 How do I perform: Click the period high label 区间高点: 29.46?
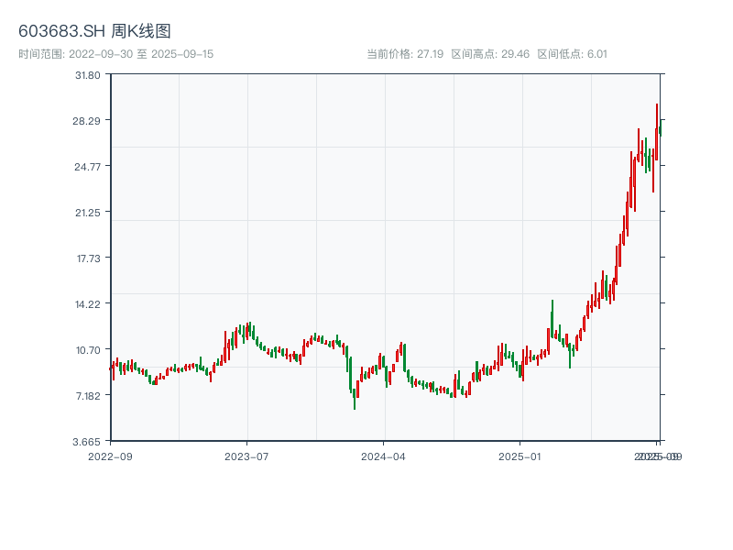pyautogui.click(x=490, y=54)
